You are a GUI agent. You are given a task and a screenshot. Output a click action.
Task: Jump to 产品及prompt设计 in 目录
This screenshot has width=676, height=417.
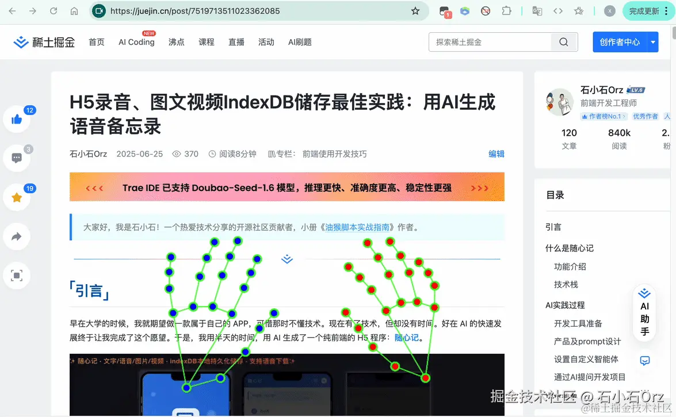pyautogui.click(x=587, y=342)
